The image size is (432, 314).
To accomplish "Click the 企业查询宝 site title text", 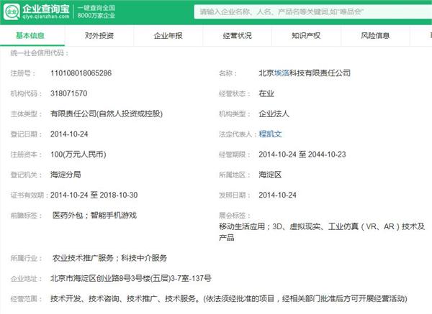I will point(46,9).
